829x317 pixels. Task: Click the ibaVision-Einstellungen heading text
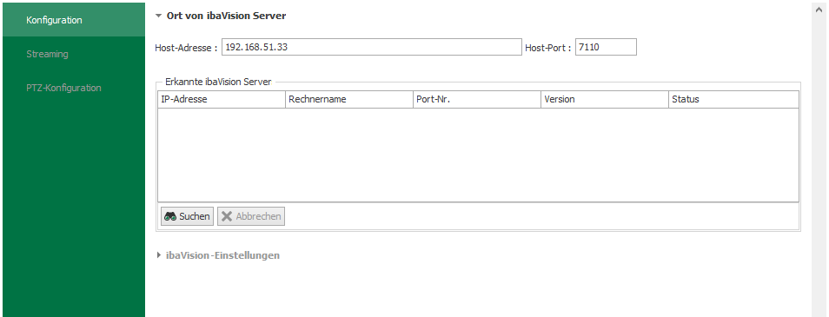222,255
